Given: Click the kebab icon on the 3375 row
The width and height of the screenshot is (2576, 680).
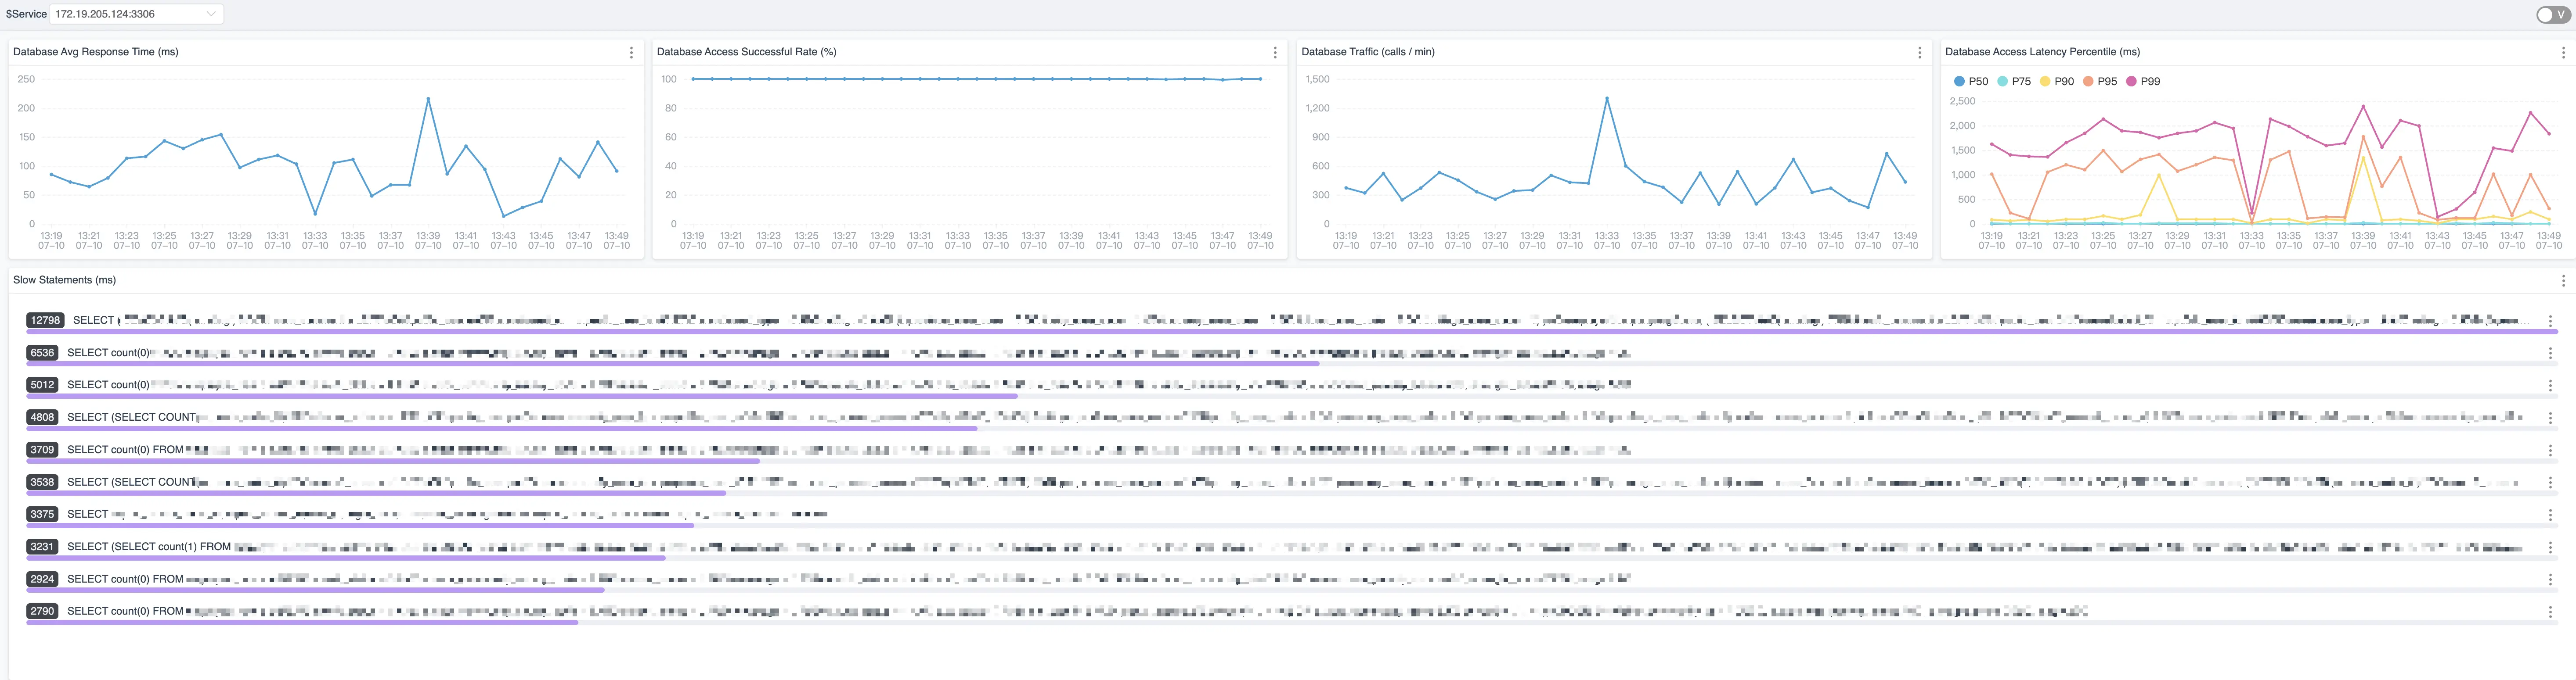Looking at the screenshot, I should coord(2550,515).
